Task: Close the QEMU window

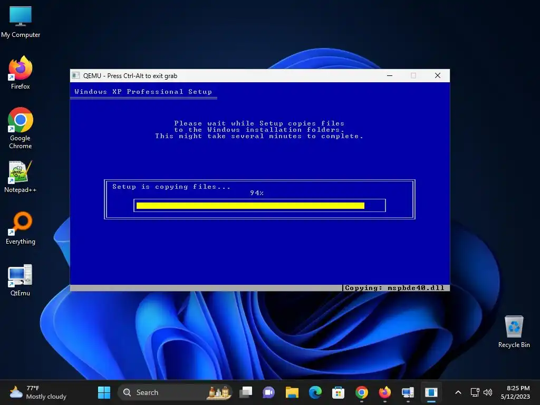Action: (438, 75)
